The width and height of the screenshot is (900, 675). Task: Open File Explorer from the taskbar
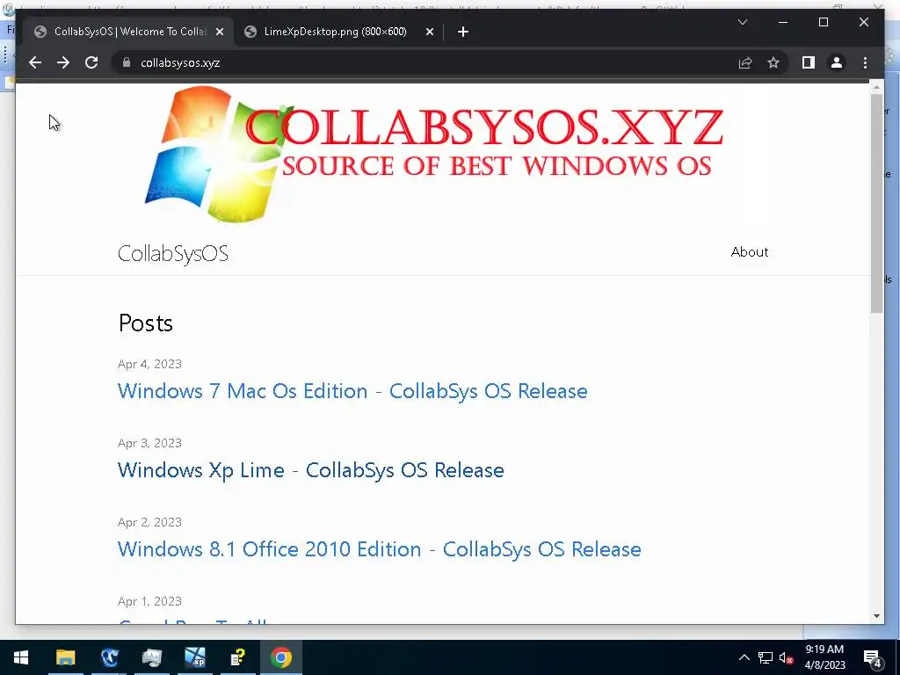tap(65, 657)
